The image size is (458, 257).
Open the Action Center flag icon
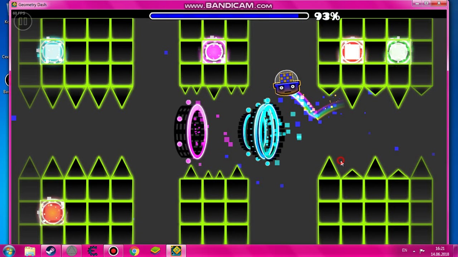[x=422, y=251]
